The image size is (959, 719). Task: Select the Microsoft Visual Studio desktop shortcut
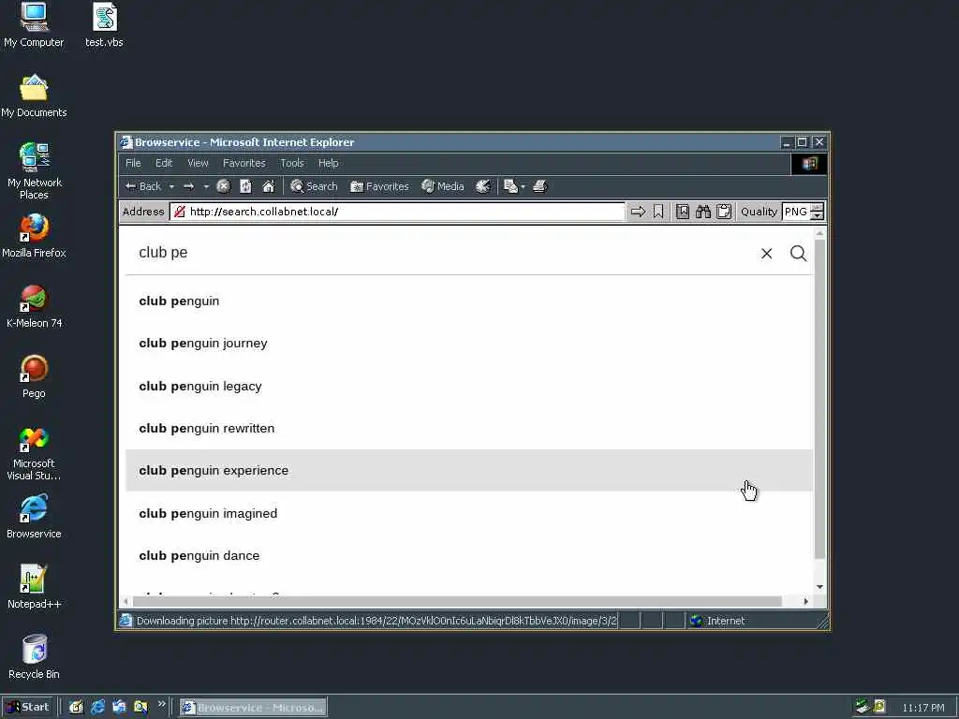coord(34,453)
